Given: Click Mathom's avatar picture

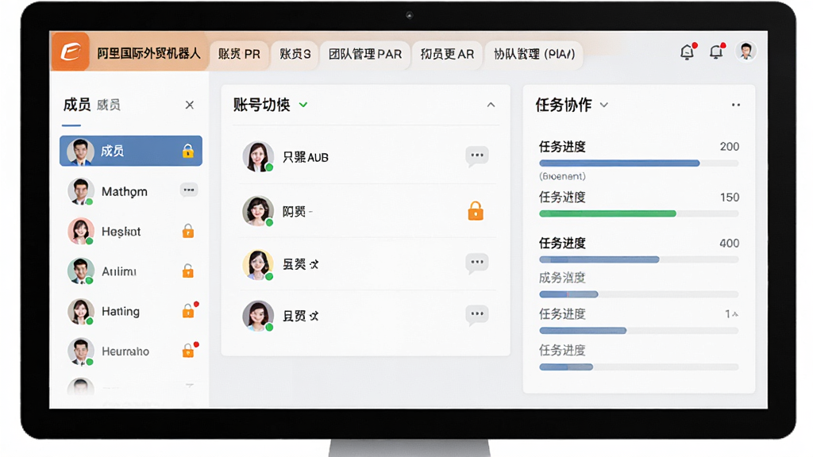Looking at the screenshot, I should coord(81,191).
